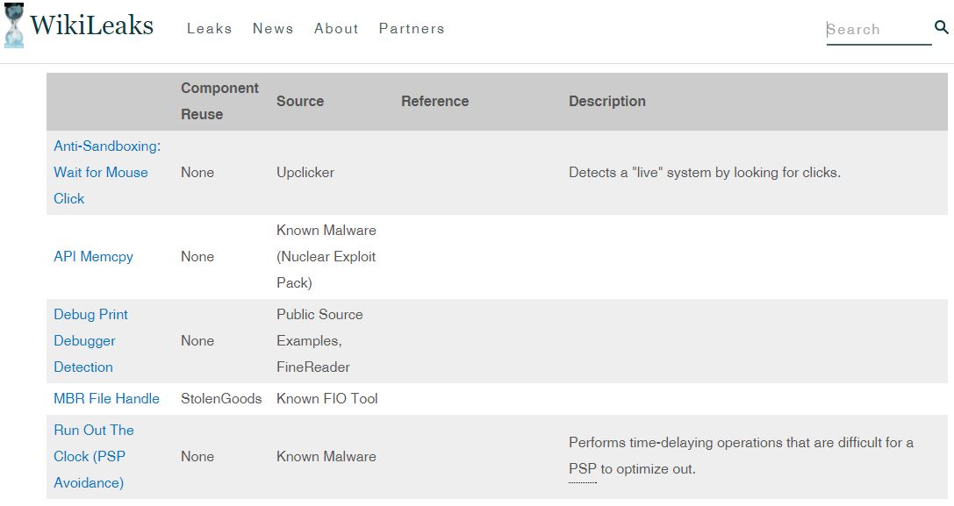Viewport: 954px width, 506px height.
Task: Open the Anti-Sandboxing: Wait for Mouse Click link
Action: click(x=106, y=172)
